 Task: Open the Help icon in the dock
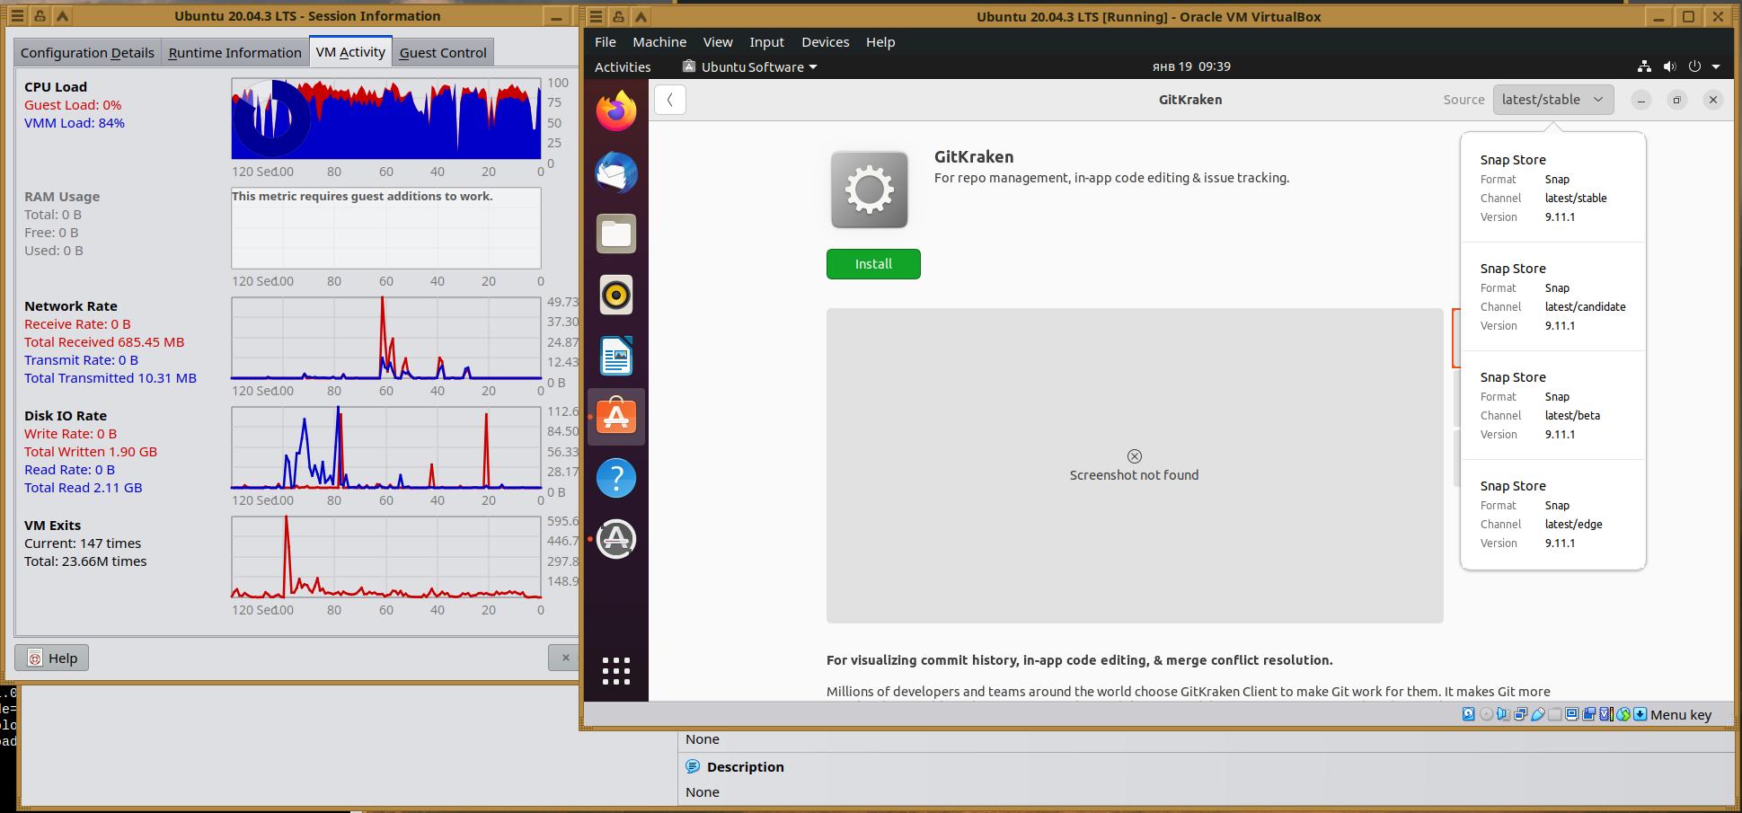pos(616,478)
